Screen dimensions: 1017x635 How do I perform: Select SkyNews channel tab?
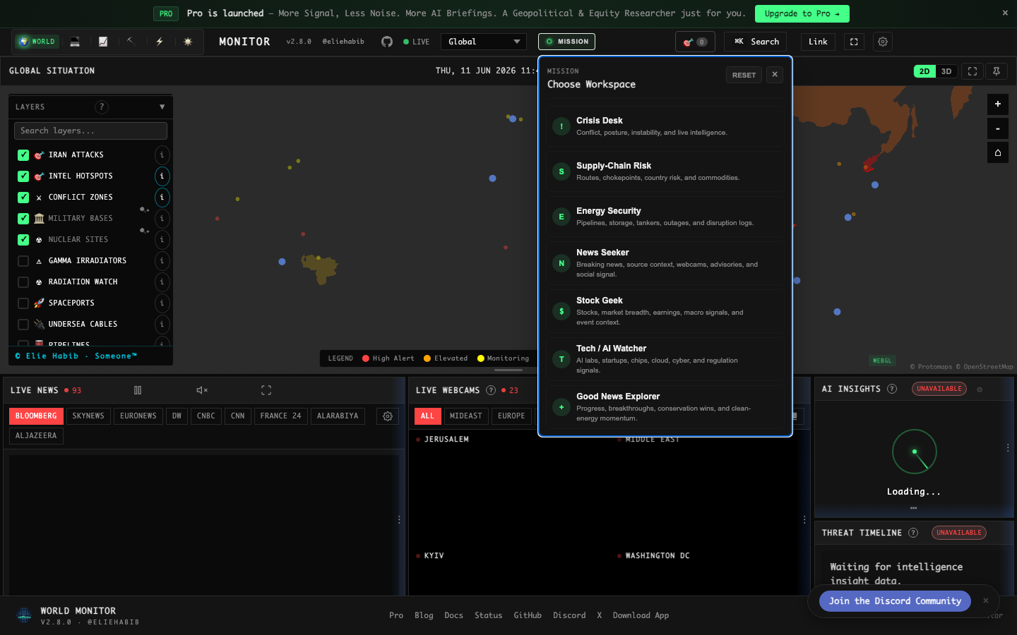click(x=88, y=416)
